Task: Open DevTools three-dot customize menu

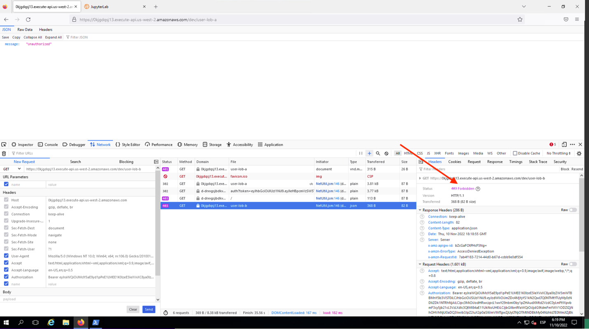Action: pos(573,145)
